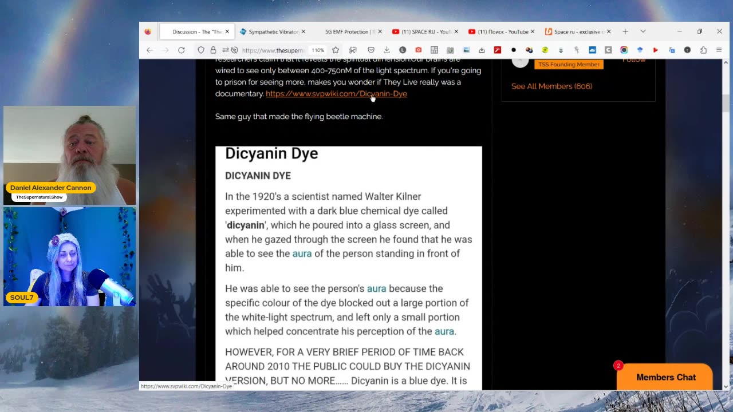The height and width of the screenshot is (412, 733).
Task: Close the Space ru - exclusive tab
Action: coord(609,31)
